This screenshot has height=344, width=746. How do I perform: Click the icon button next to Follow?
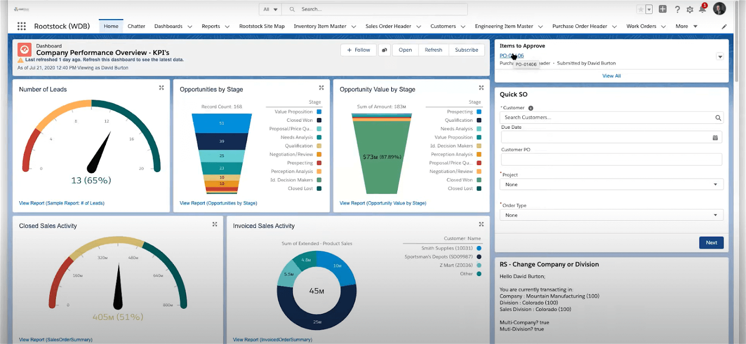(384, 50)
